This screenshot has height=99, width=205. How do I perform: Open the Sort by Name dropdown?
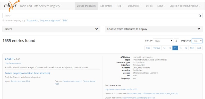click(163, 41)
